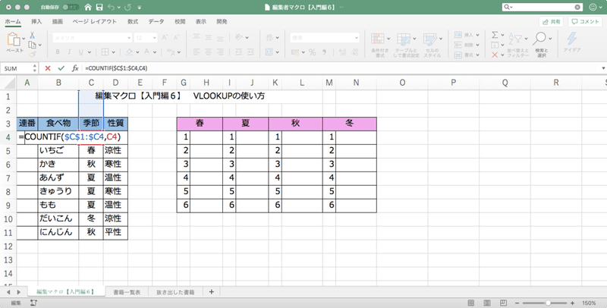Click the zoom slider handle
Viewport: 607px width, 308px height.
point(548,303)
